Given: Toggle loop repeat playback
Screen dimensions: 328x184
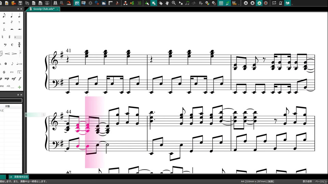Looking at the screenshot, I should click(274, 3).
